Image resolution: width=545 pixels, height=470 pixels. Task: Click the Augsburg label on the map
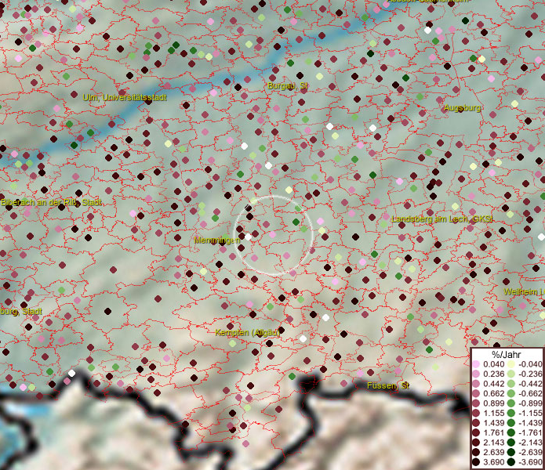(463, 108)
